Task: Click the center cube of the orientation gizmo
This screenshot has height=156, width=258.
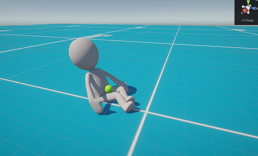Action: click(248, 7)
